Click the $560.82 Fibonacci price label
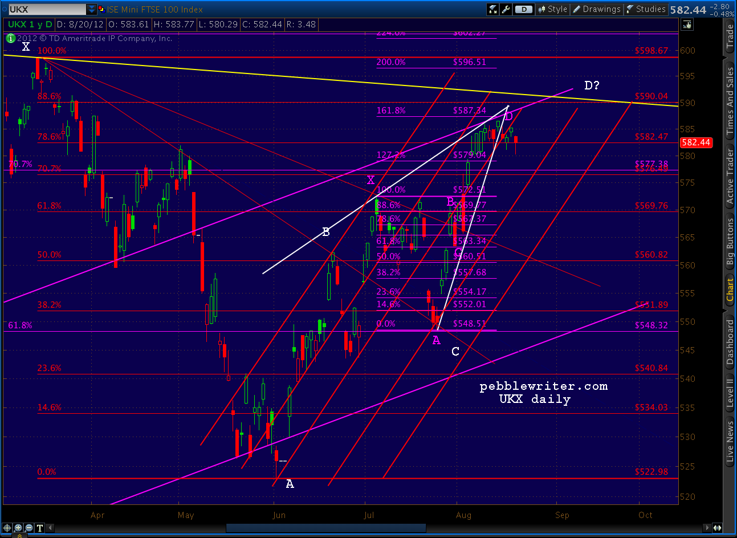Viewport: 737px width, 538px height. click(652, 255)
